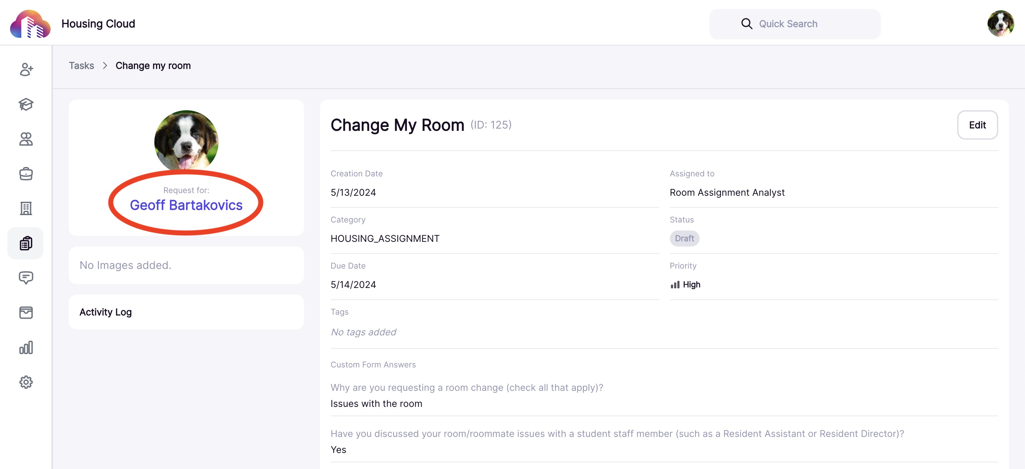Click the Edit button

[977, 125]
